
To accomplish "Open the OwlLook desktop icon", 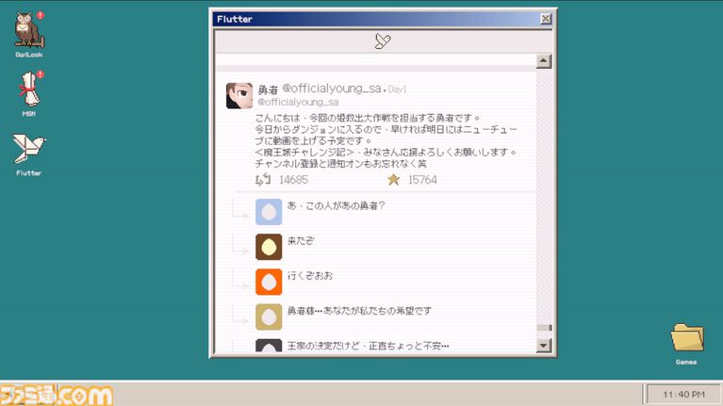I will [x=26, y=31].
